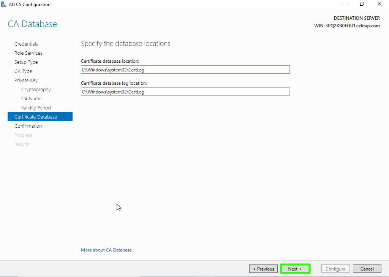The height and width of the screenshot is (277, 389).
Task: Select the Validity Period sub-step
Action: coord(36,108)
